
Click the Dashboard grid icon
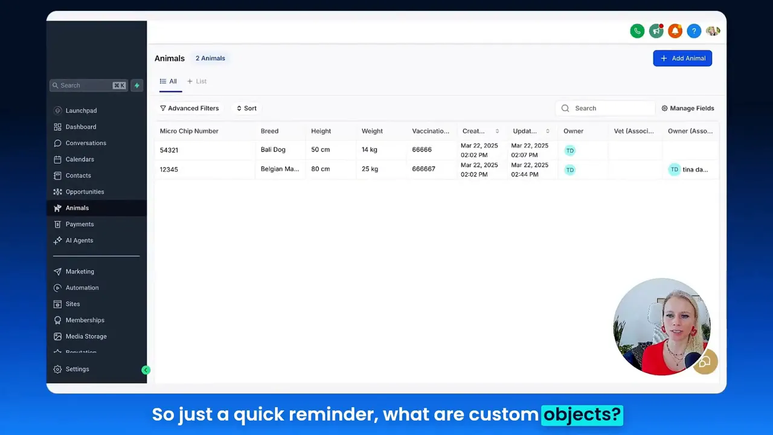(57, 127)
